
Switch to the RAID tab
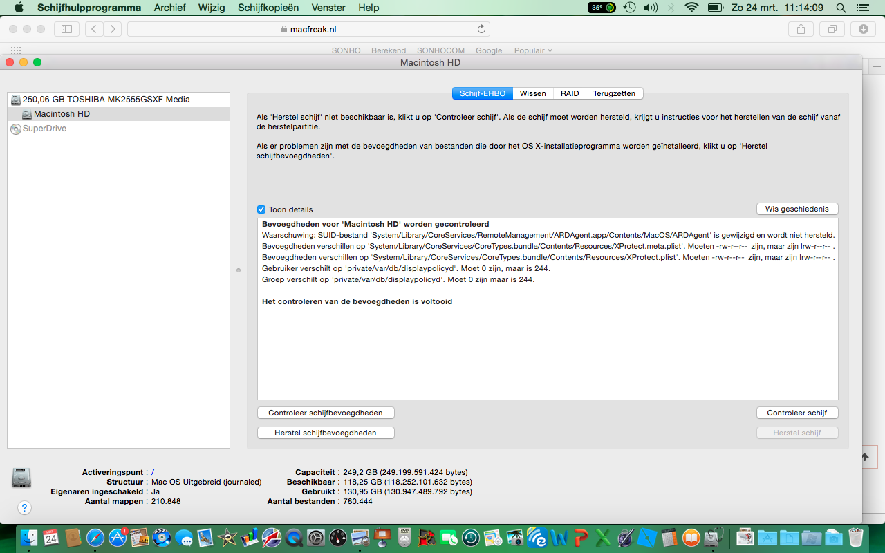point(570,93)
